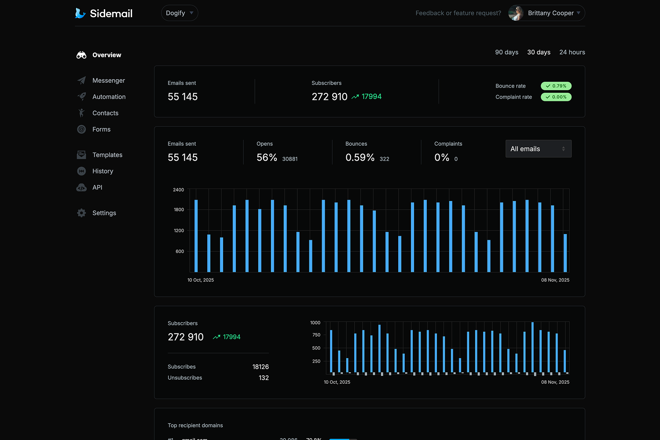Select the Templates envelope icon
This screenshot has height=440, width=660.
tap(81, 154)
